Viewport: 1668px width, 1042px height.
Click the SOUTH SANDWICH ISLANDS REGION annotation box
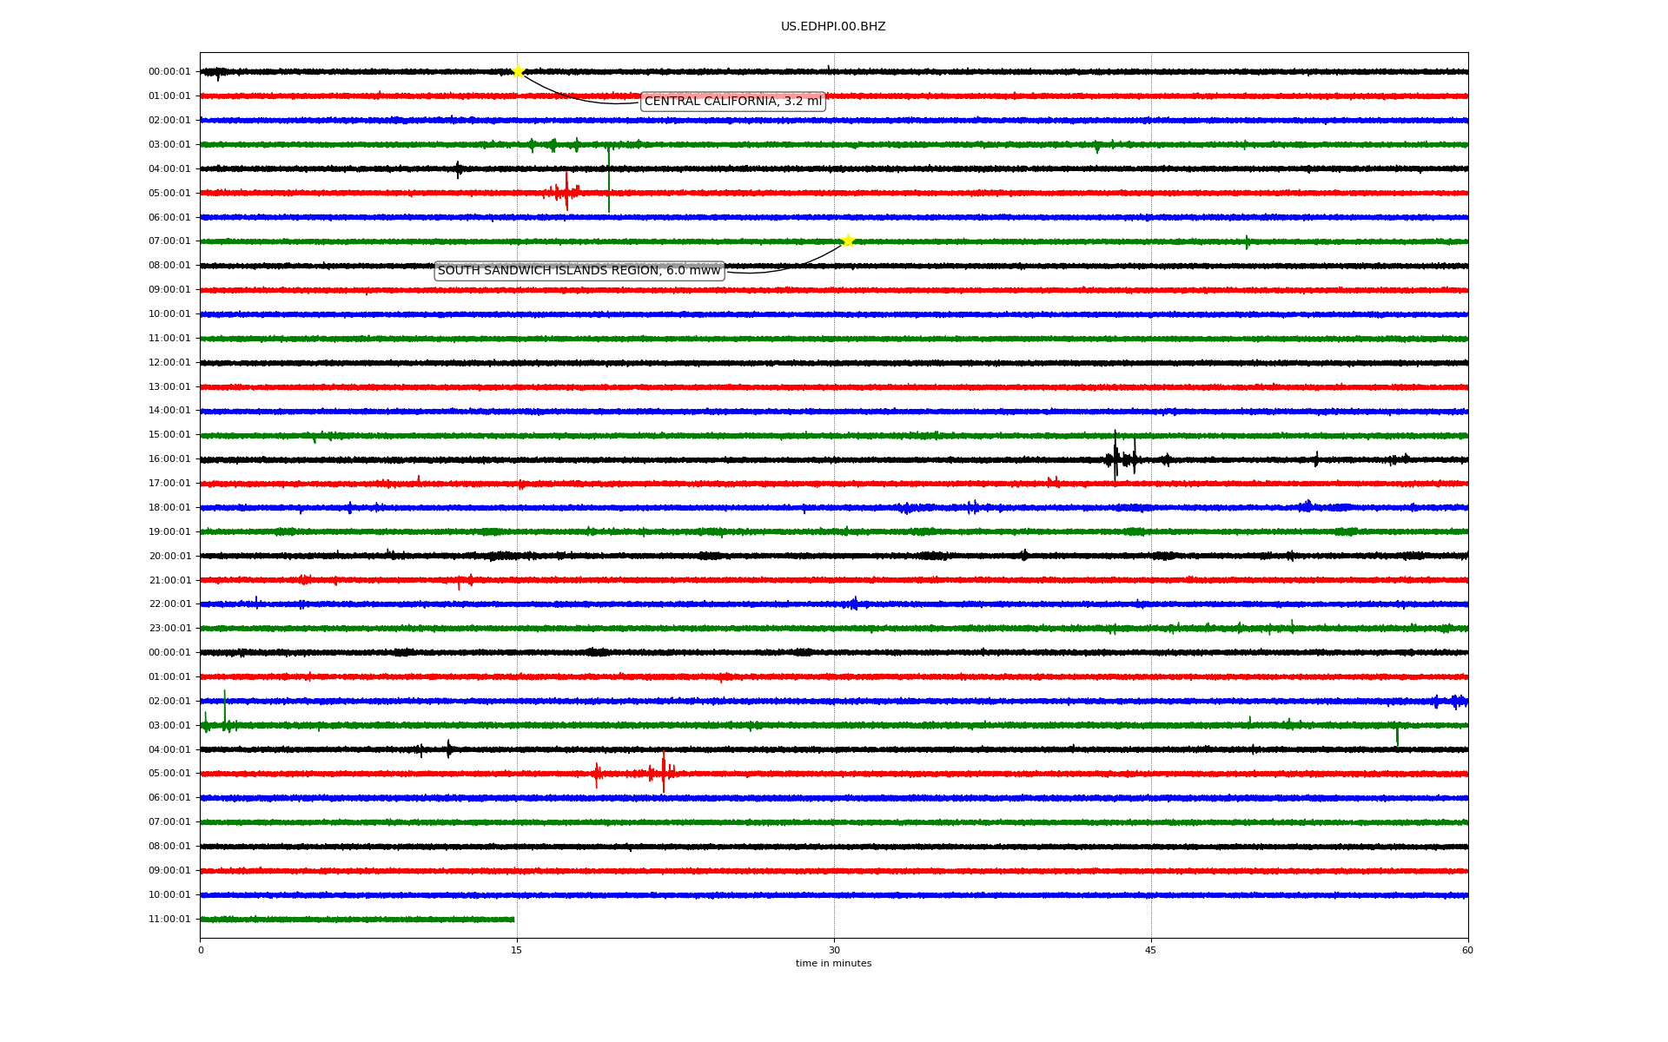tap(579, 271)
